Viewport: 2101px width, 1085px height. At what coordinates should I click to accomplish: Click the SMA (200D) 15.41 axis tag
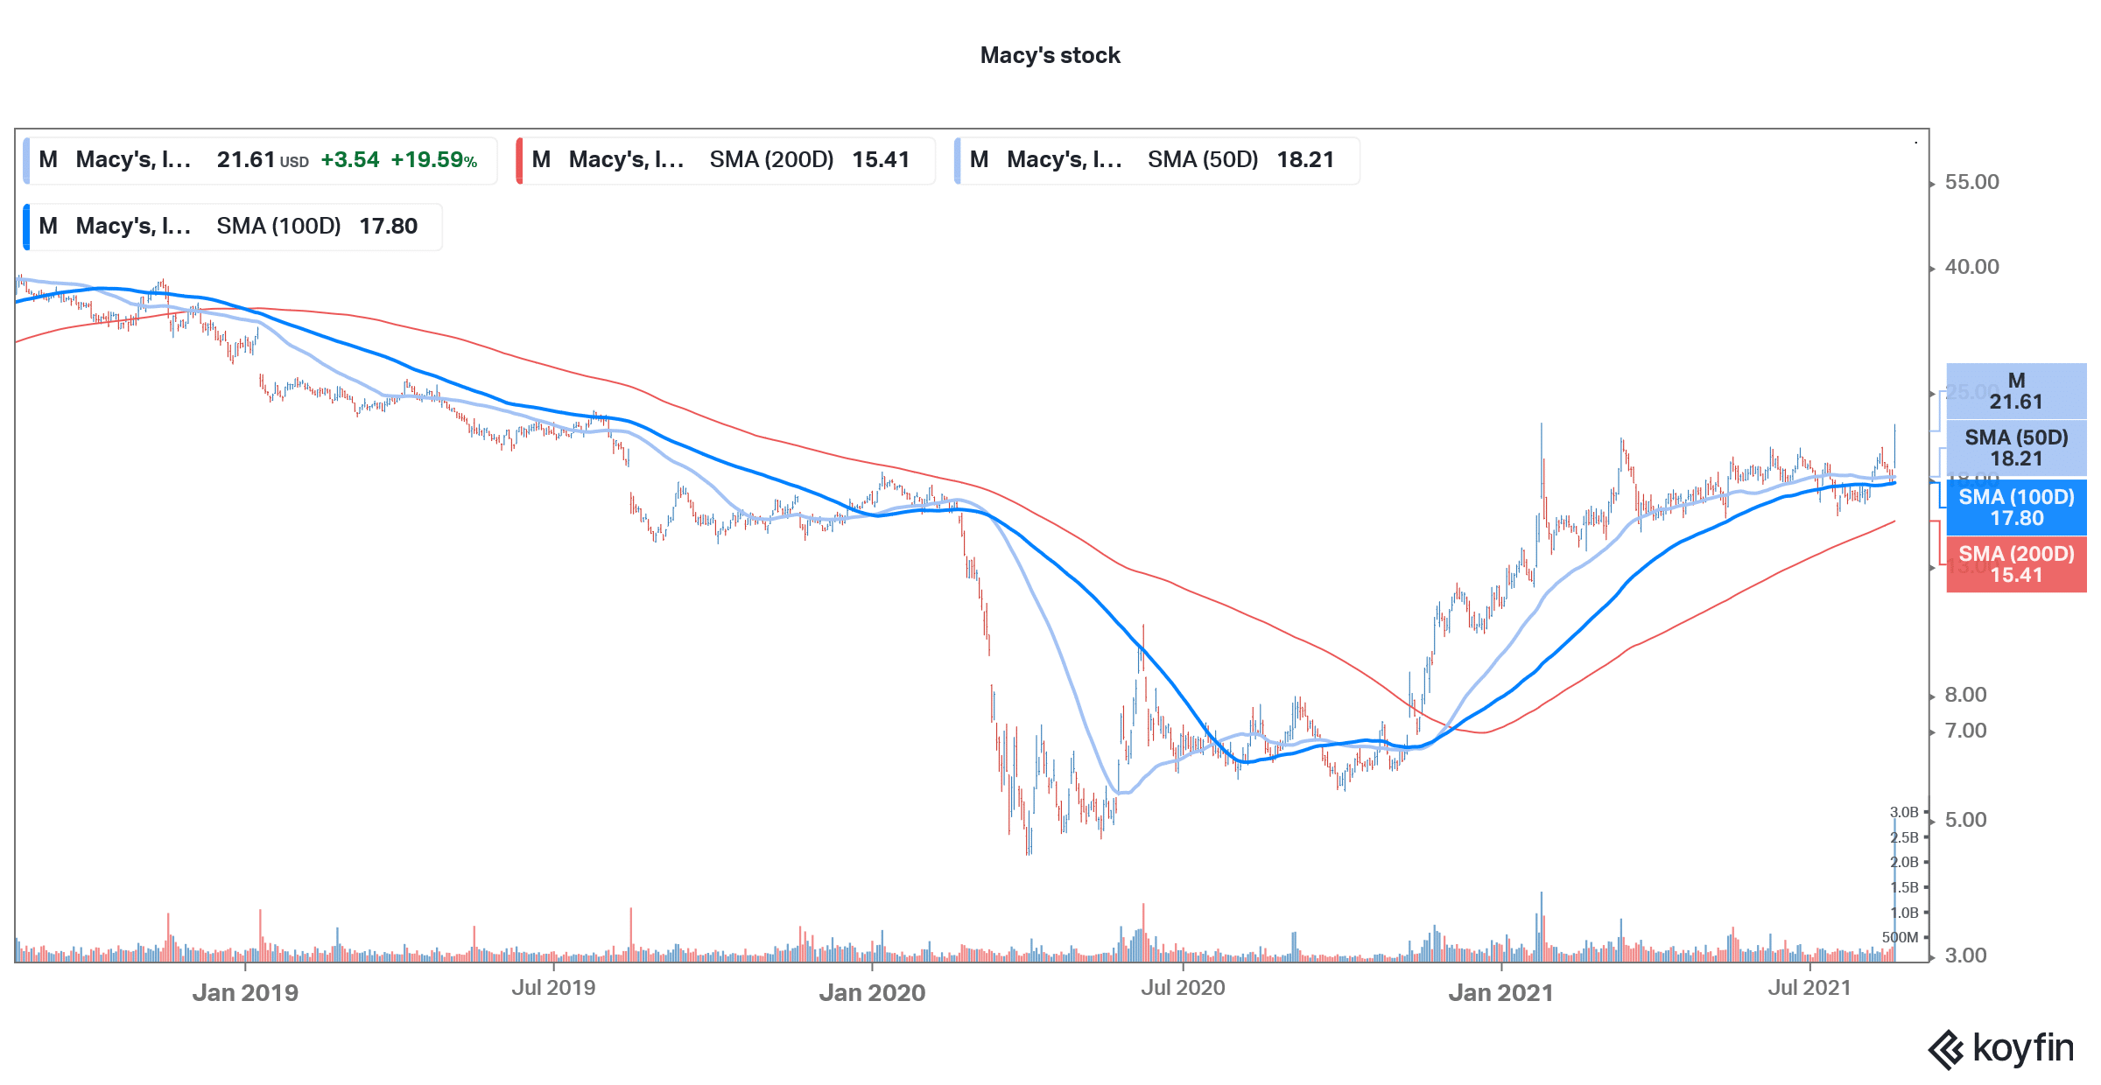point(2016,564)
